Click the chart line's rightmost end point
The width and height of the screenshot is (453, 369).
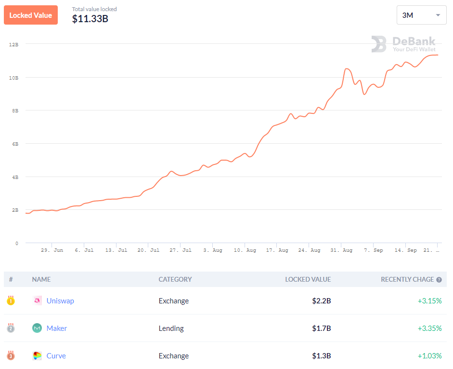click(x=438, y=55)
